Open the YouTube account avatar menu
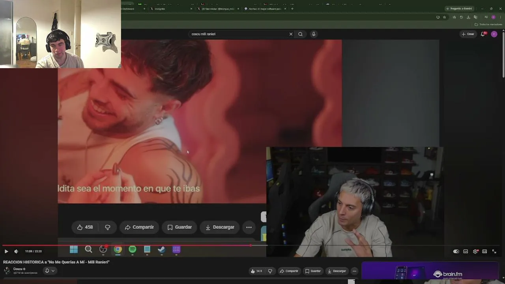 pos(494,34)
